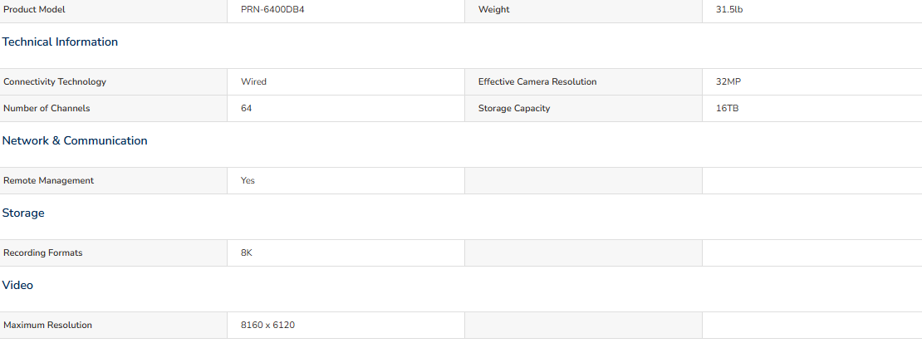Viewport: 922px width, 343px height.
Task: Select the 8K recording format value
Action: pos(247,253)
